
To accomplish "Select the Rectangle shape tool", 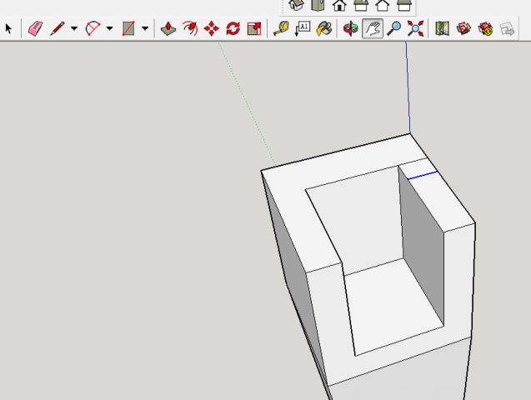I will click(128, 28).
